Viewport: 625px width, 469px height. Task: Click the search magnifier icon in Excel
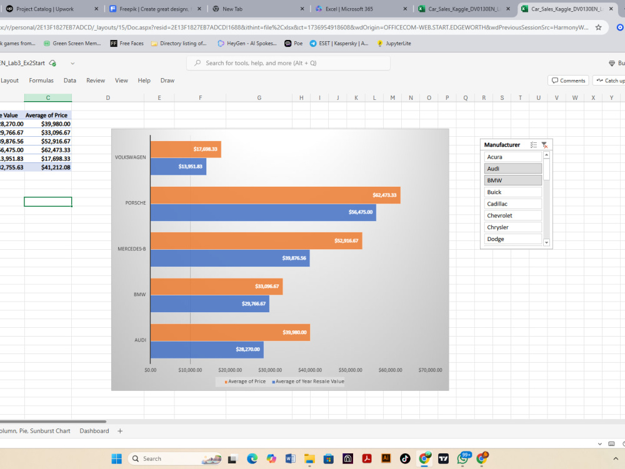[x=197, y=63]
